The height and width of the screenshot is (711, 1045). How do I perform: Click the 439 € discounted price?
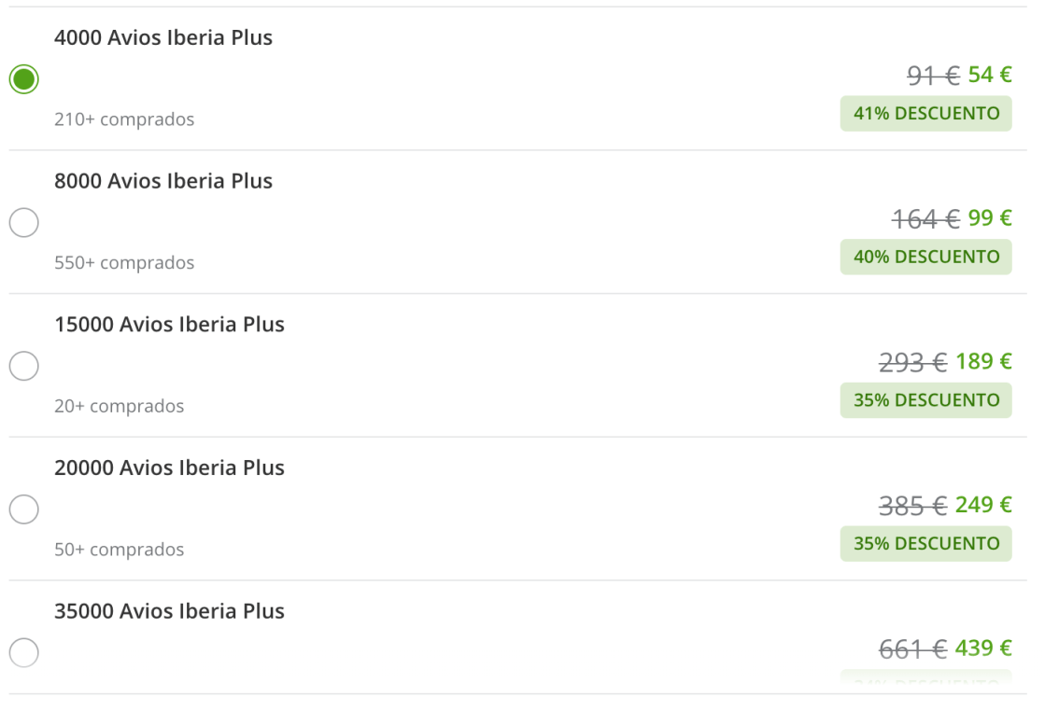click(983, 648)
